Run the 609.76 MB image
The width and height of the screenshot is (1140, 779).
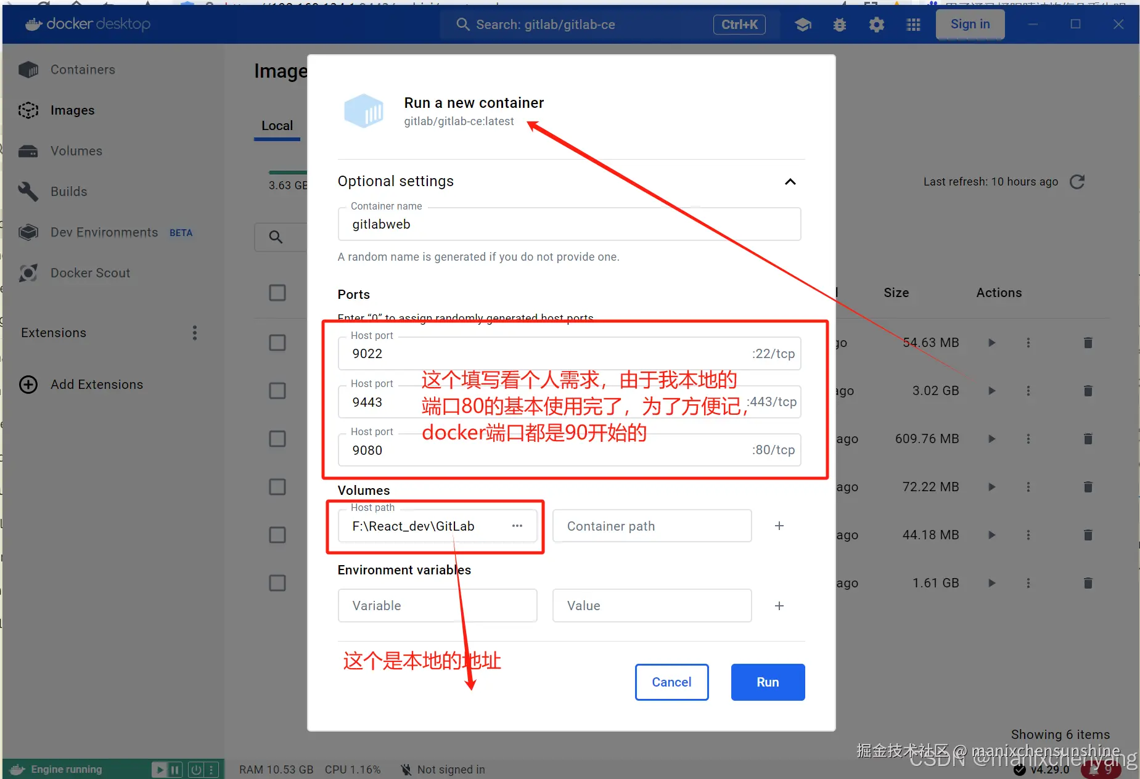[x=992, y=439]
